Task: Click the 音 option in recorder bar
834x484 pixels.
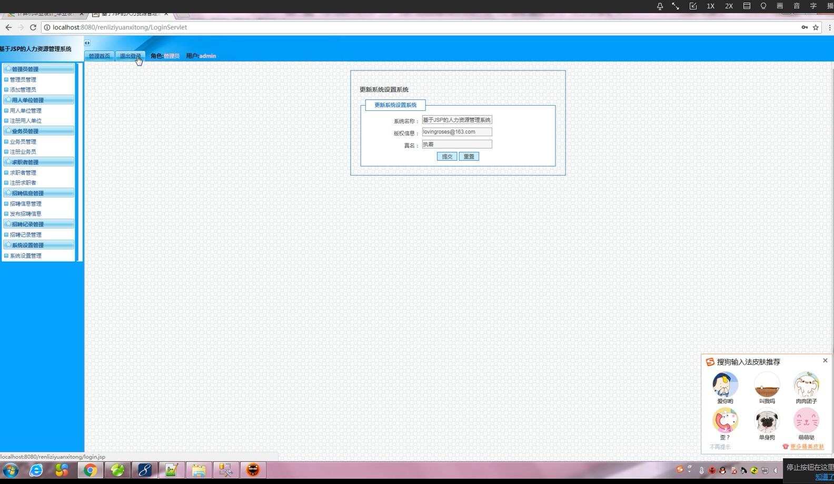Action: (x=797, y=6)
